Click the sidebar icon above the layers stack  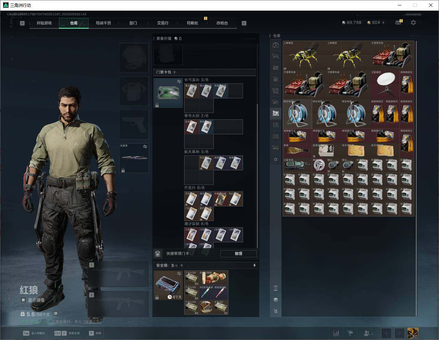point(276,288)
